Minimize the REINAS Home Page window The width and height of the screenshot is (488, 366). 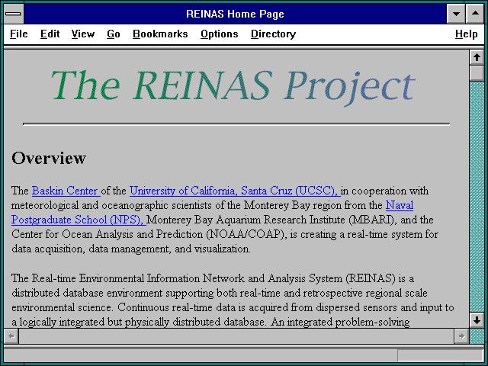[456, 14]
